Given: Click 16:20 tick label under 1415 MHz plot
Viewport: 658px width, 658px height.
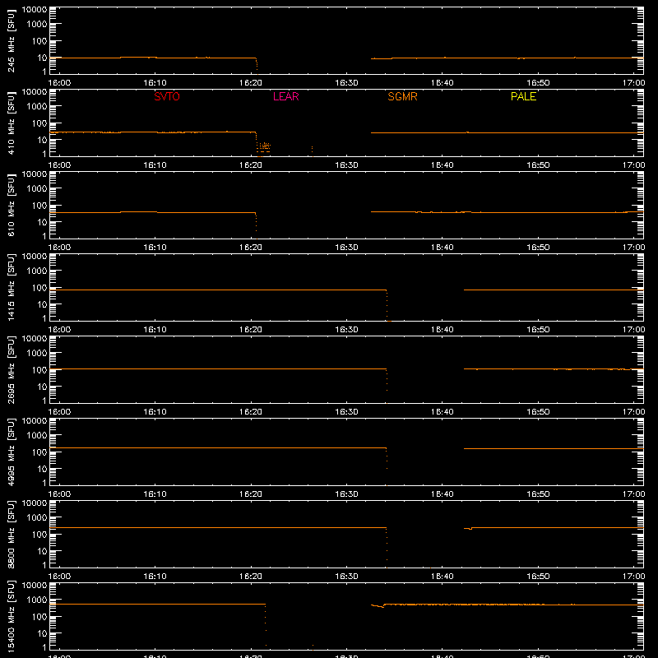Looking at the screenshot, I should click(251, 330).
